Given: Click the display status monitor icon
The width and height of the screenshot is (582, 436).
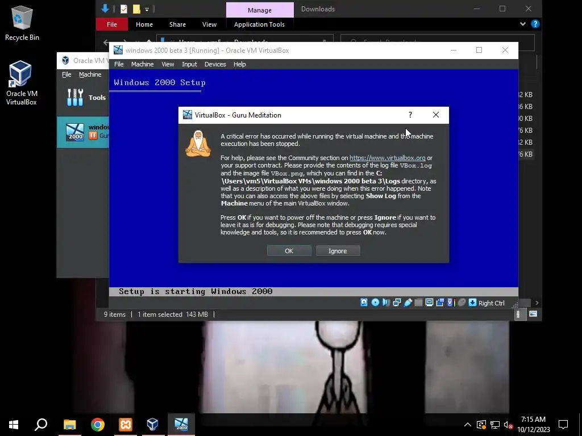Looking at the screenshot, I should 429,303.
